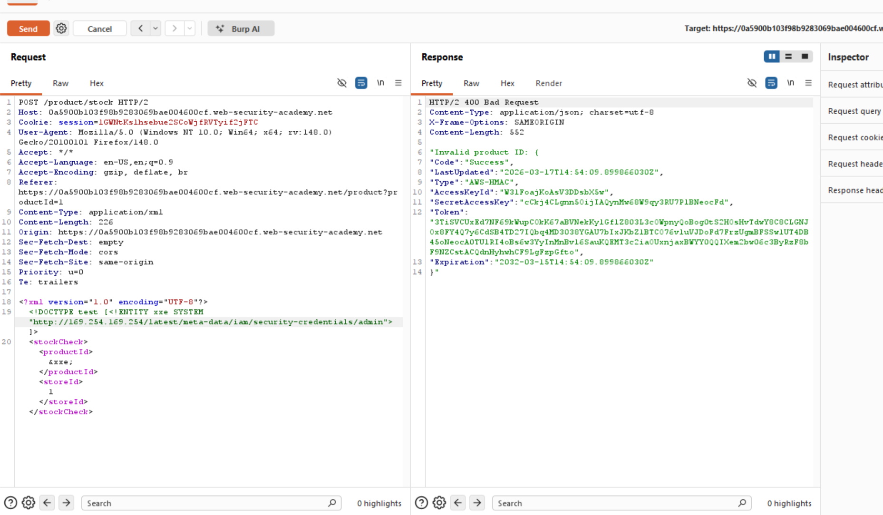
Task: Cancel the pending request
Action: coord(100,29)
